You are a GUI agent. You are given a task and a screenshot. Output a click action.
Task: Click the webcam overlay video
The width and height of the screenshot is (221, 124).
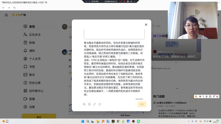(193, 20)
